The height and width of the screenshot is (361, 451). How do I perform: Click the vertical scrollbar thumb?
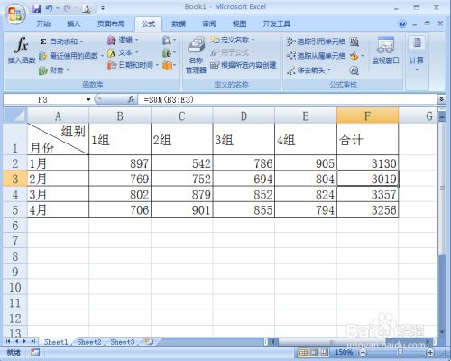[x=442, y=189]
